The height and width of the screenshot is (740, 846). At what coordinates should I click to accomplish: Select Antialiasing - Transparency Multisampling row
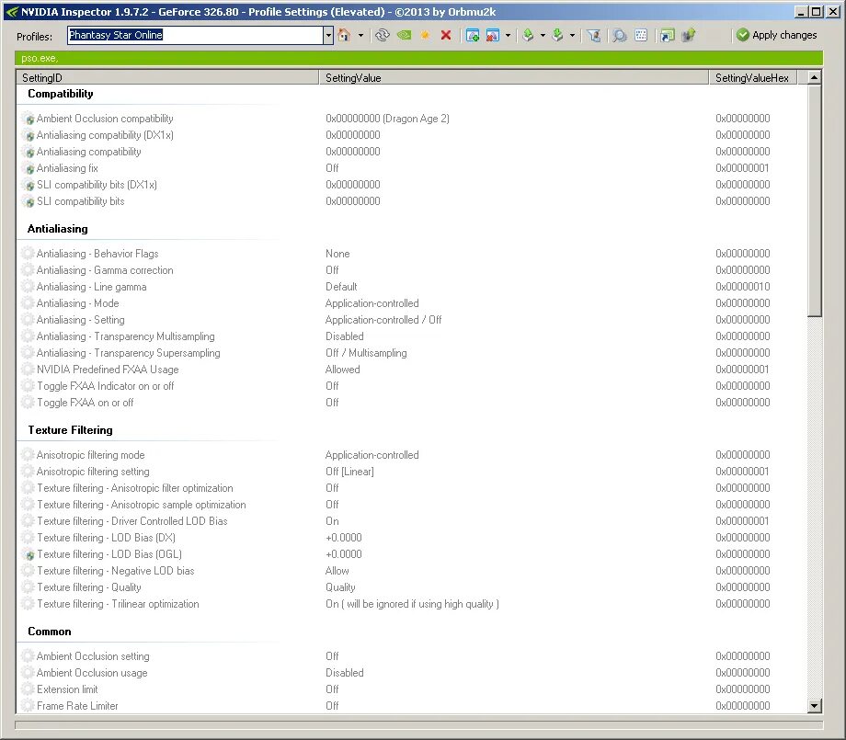(412, 336)
